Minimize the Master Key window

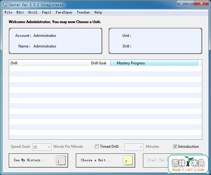[x=181, y=3]
